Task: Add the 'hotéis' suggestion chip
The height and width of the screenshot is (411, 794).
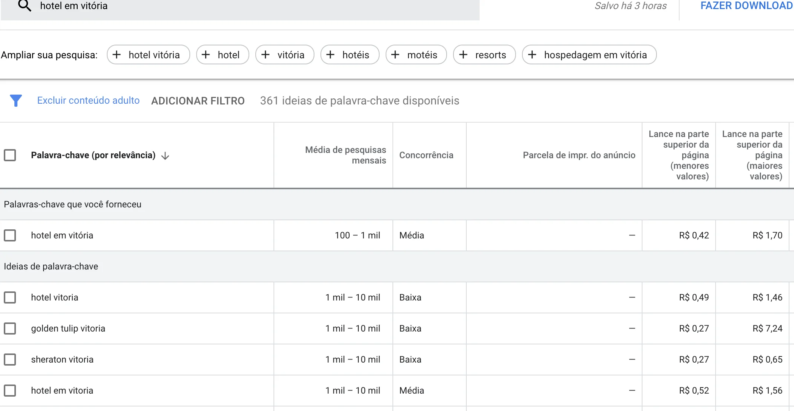Action: click(349, 55)
